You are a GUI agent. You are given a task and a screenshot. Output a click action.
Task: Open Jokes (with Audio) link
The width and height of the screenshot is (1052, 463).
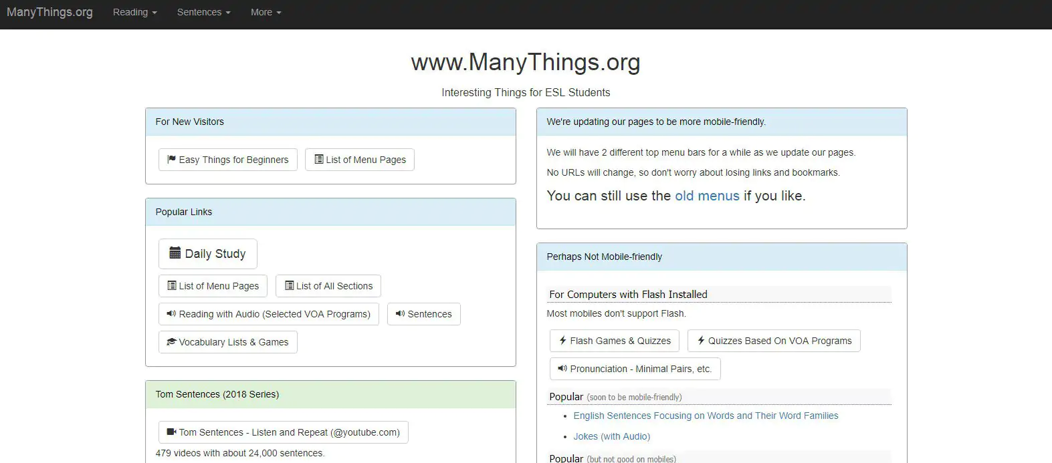[x=611, y=436]
